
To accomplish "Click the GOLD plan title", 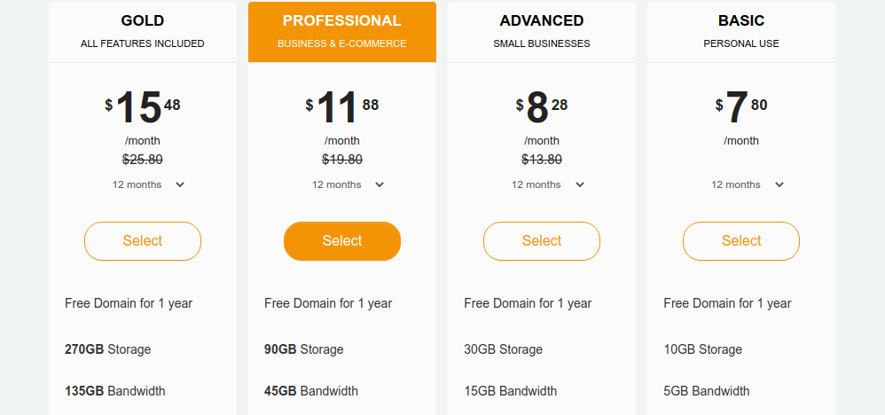I will pos(143,20).
